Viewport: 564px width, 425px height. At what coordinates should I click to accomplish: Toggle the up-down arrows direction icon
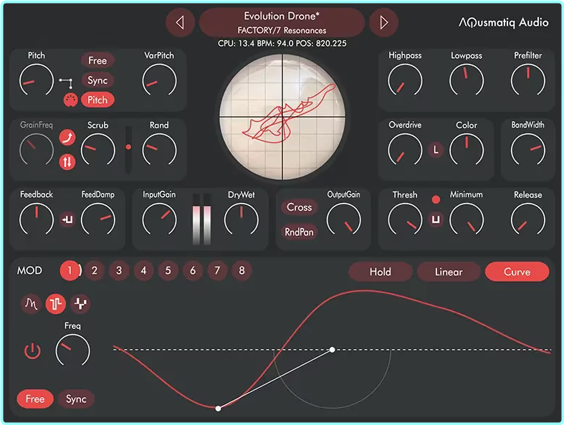coord(67,161)
